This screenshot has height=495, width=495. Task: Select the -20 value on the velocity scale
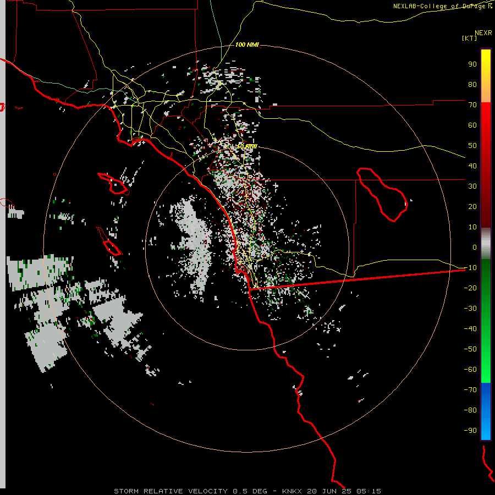pos(470,288)
